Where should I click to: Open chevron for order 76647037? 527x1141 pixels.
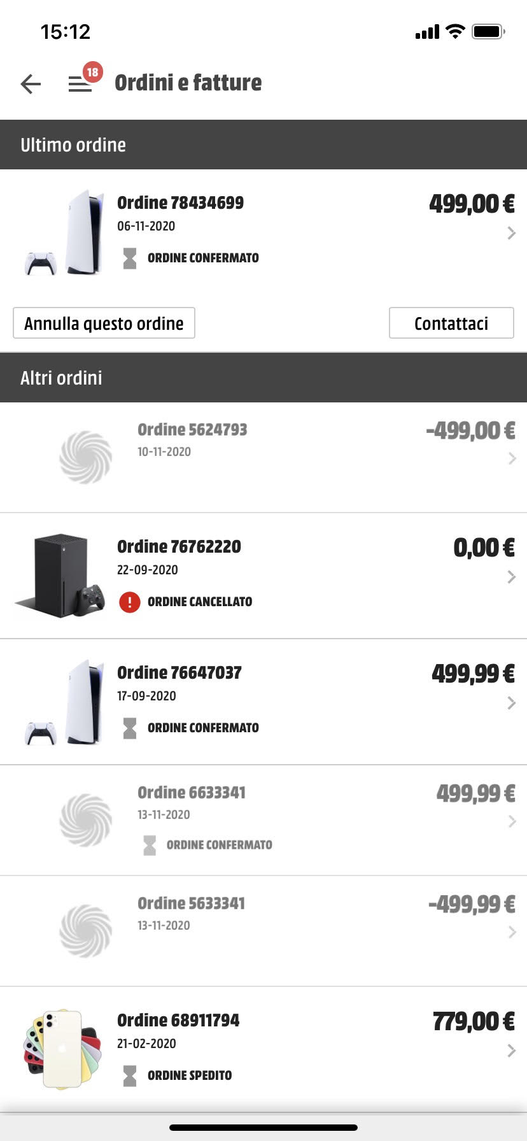(511, 703)
